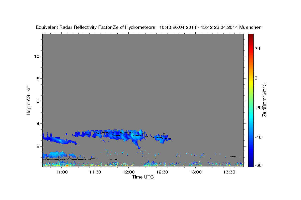Click the height tick label 6

[38, 101]
